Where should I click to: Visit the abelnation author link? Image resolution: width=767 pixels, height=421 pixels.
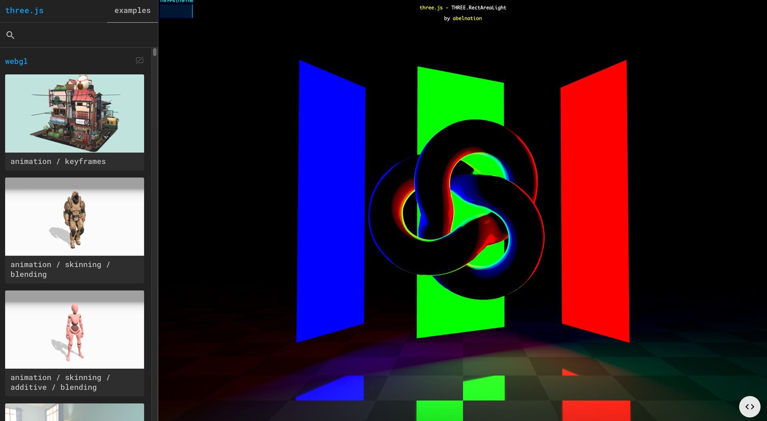(467, 18)
